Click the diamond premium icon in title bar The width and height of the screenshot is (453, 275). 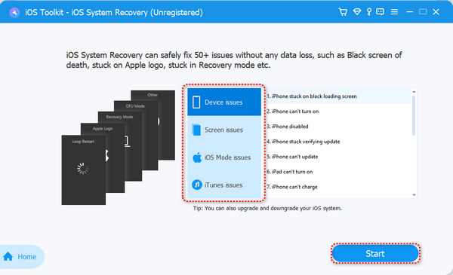point(357,12)
